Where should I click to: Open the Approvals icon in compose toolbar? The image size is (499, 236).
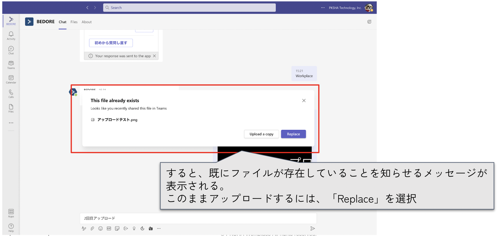click(142, 228)
